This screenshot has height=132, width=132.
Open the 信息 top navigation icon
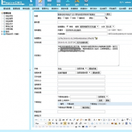pos(40,3)
